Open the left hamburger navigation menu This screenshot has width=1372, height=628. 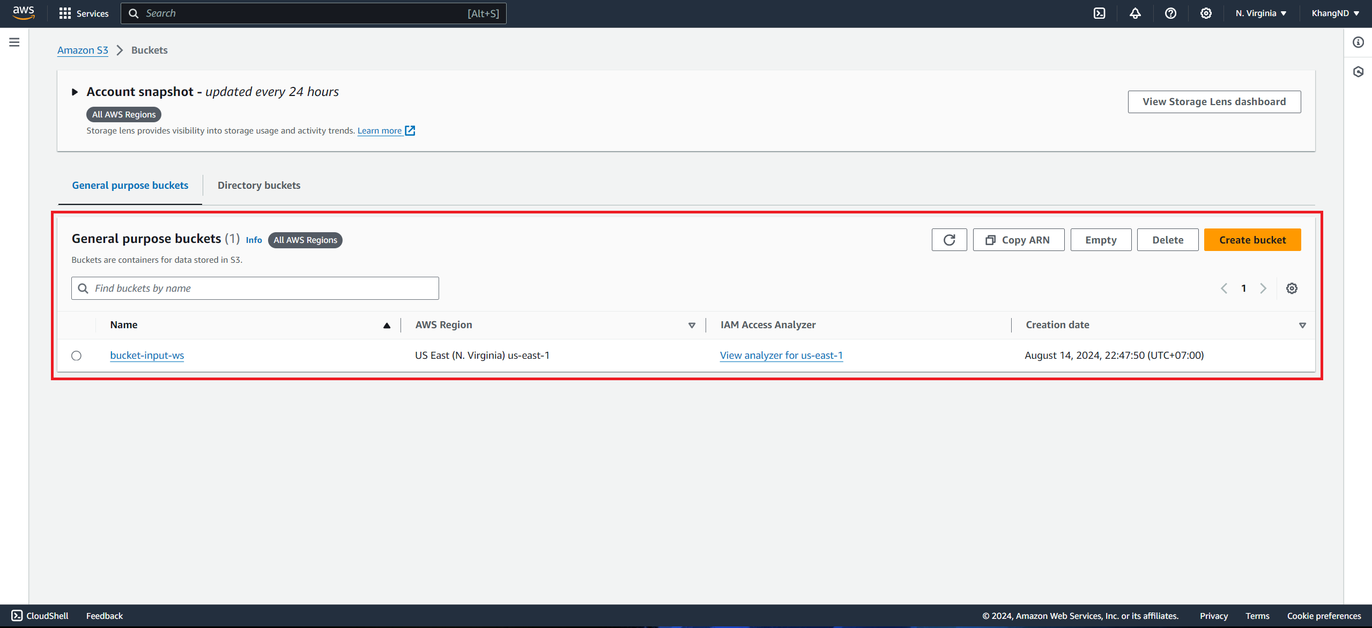14,42
